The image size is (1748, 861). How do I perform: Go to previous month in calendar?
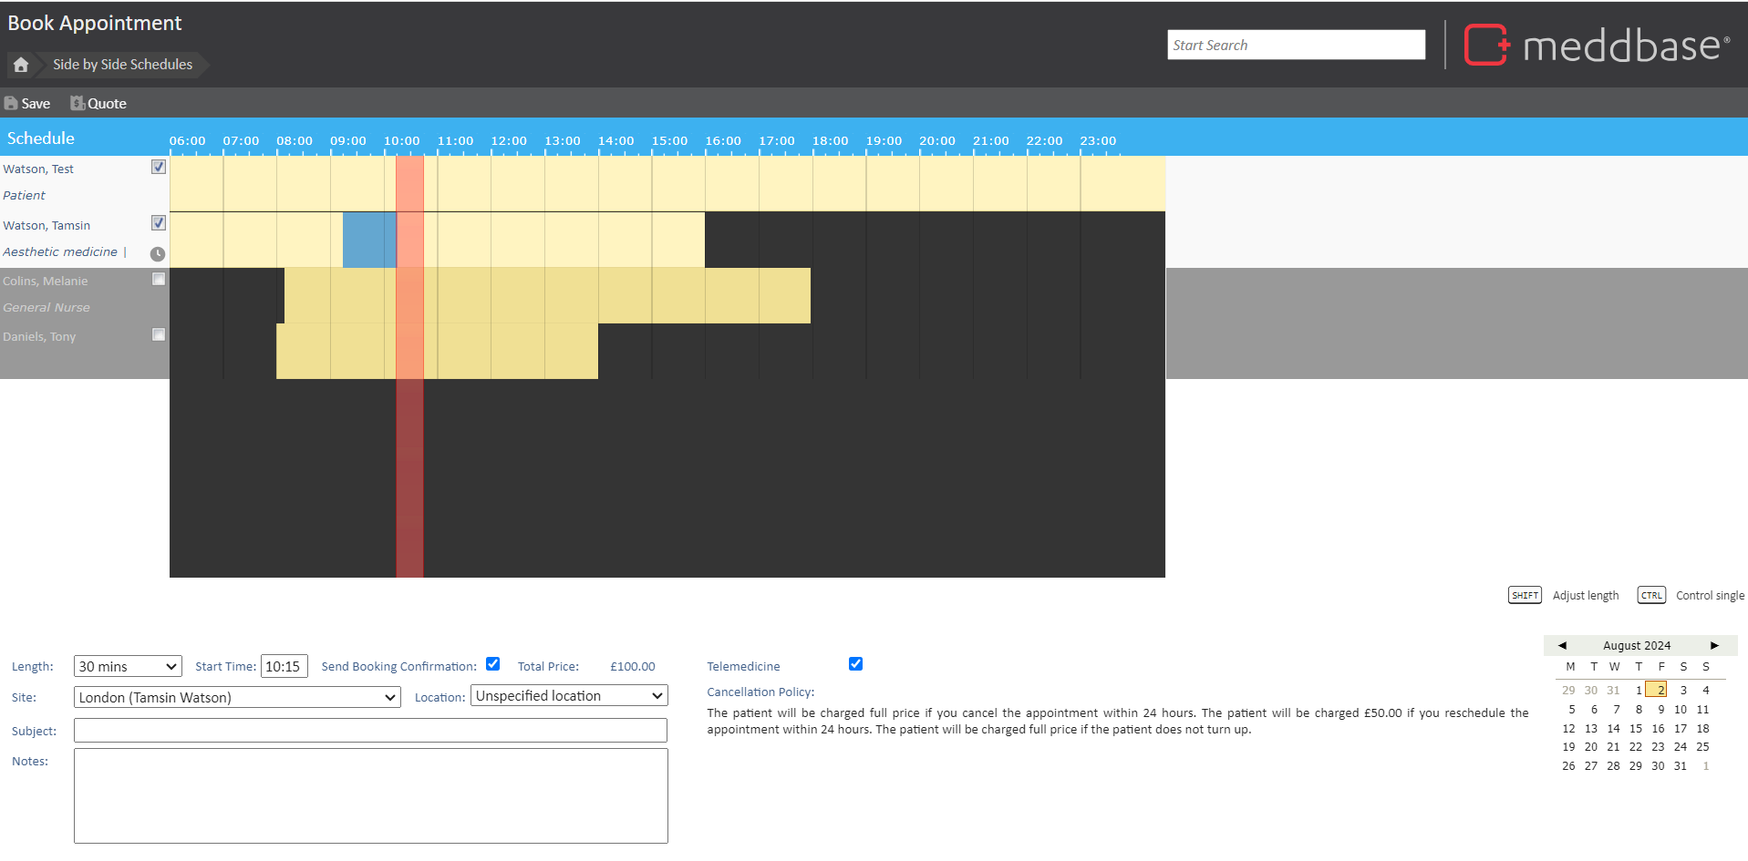tap(1562, 645)
